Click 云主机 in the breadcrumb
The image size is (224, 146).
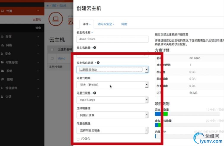pyautogui.click(x=63, y=6)
